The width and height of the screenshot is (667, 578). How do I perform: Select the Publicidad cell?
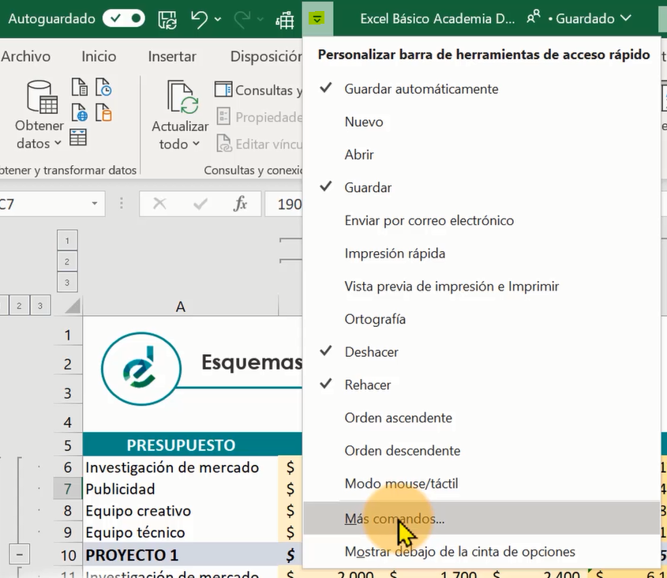[x=180, y=489]
